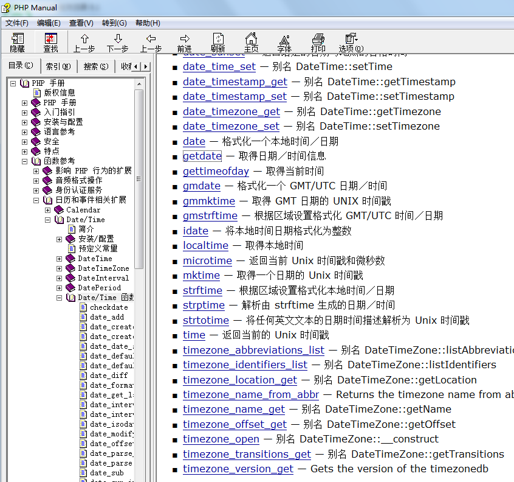Open the strtotime function link
Screen dimensions: 514x482
[x=206, y=320]
